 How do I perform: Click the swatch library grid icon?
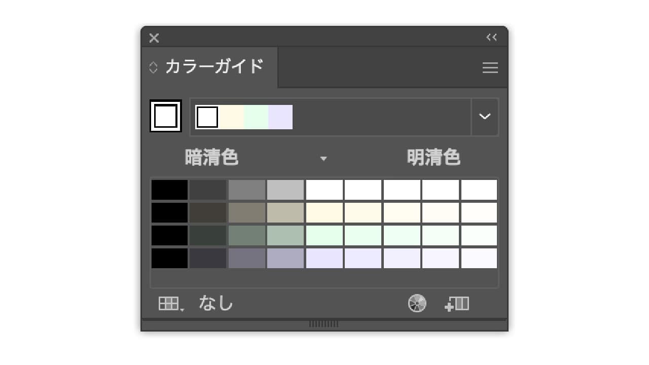coord(169,303)
